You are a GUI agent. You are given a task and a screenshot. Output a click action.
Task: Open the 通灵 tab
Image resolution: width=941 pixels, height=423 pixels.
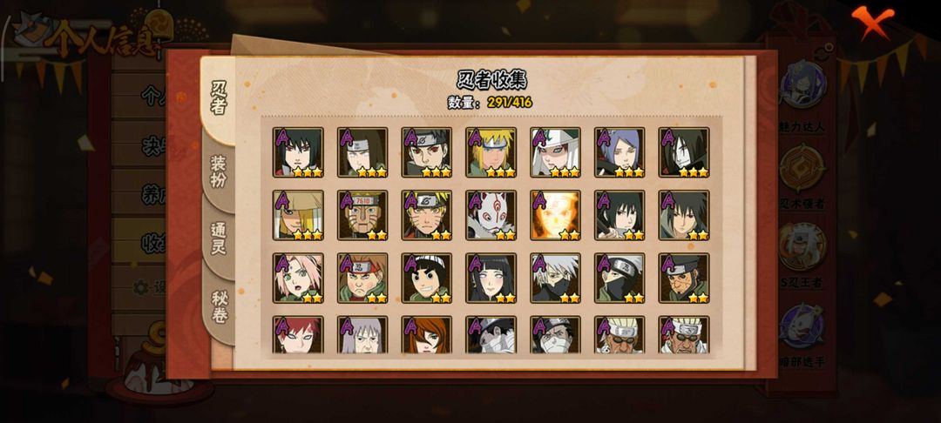[218, 239]
